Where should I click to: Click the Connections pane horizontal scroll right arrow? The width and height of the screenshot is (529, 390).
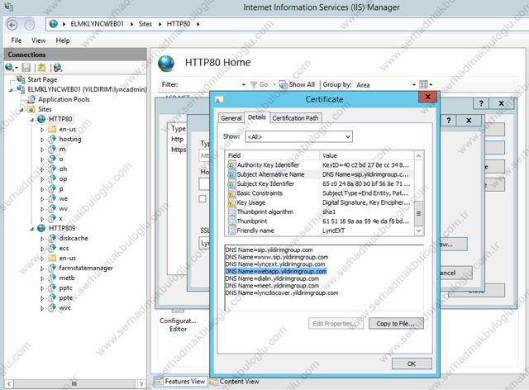(141, 383)
